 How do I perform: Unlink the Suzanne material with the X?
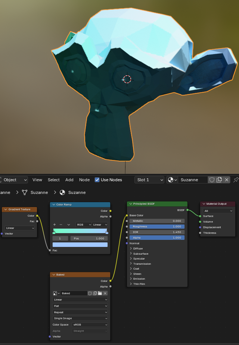[x=226, y=180]
